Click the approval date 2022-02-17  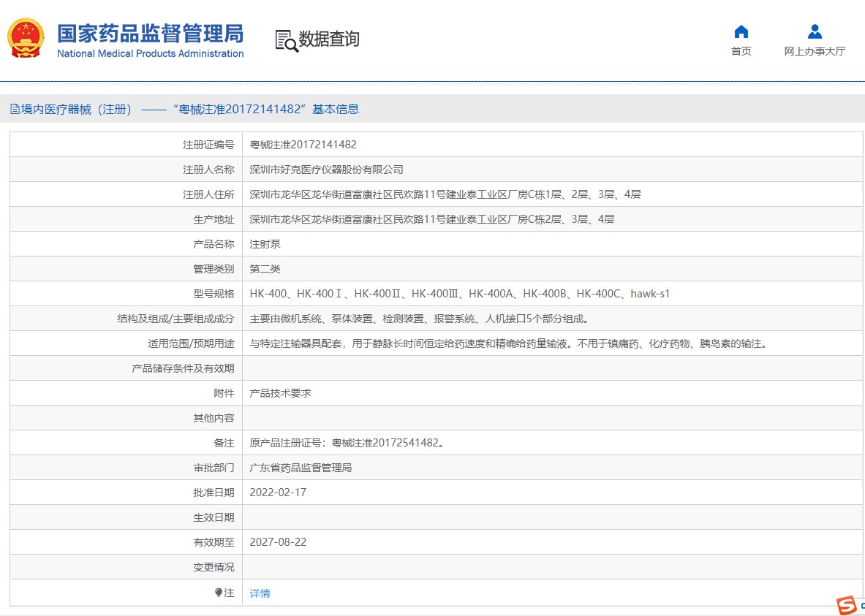click(x=278, y=493)
